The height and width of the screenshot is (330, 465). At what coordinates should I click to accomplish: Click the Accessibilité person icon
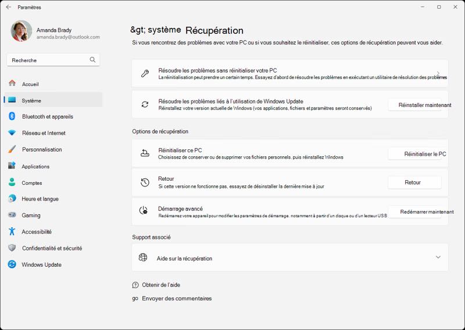(x=12, y=231)
